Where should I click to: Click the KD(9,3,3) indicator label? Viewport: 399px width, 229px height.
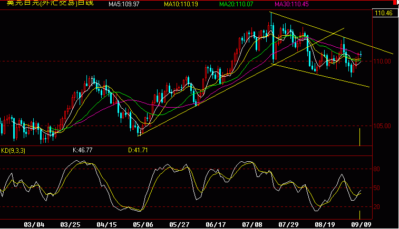pyautogui.click(x=13, y=151)
